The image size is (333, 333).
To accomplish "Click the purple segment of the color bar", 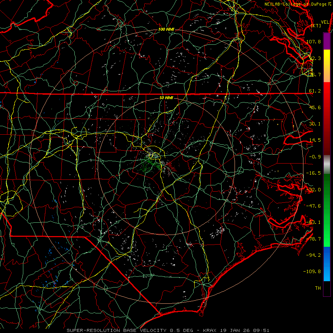I will point(327,41).
